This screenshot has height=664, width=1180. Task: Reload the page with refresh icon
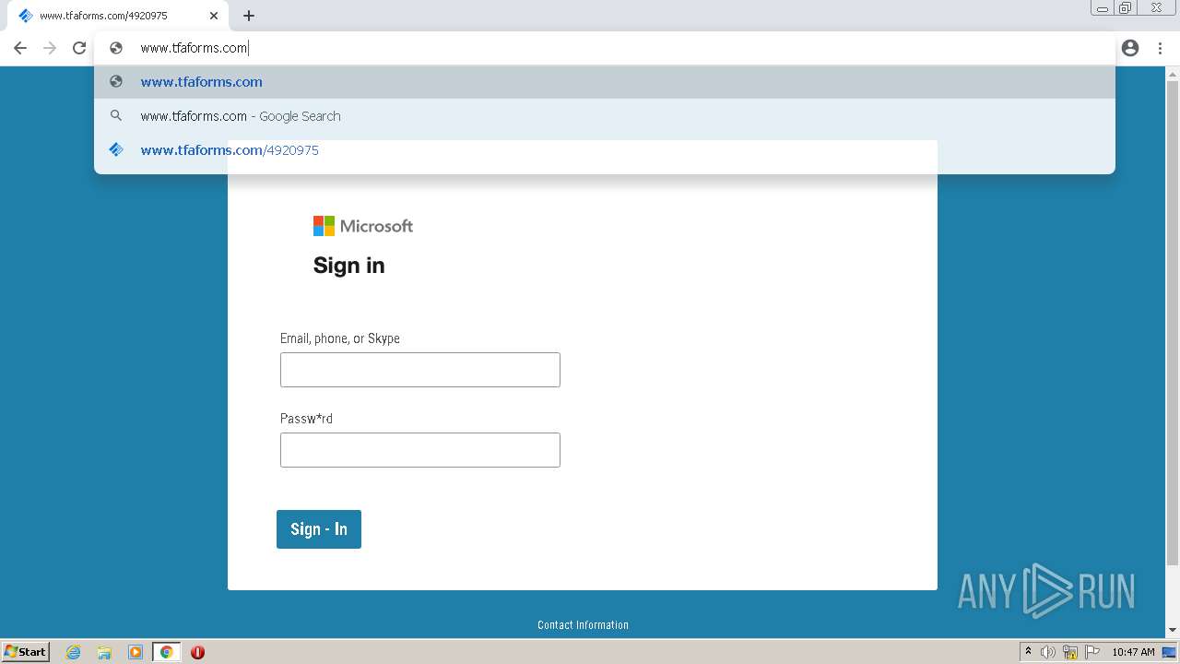79,48
